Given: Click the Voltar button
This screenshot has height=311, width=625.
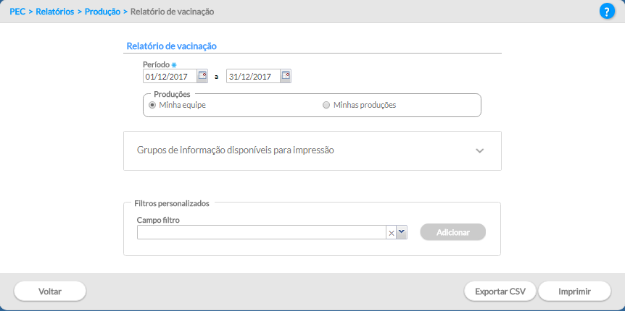Looking at the screenshot, I should [50, 291].
